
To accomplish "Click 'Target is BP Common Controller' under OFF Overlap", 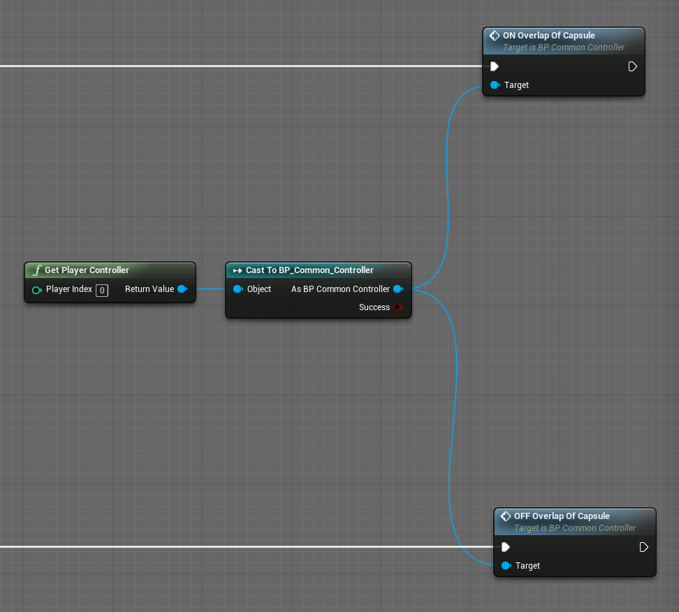I will point(575,528).
